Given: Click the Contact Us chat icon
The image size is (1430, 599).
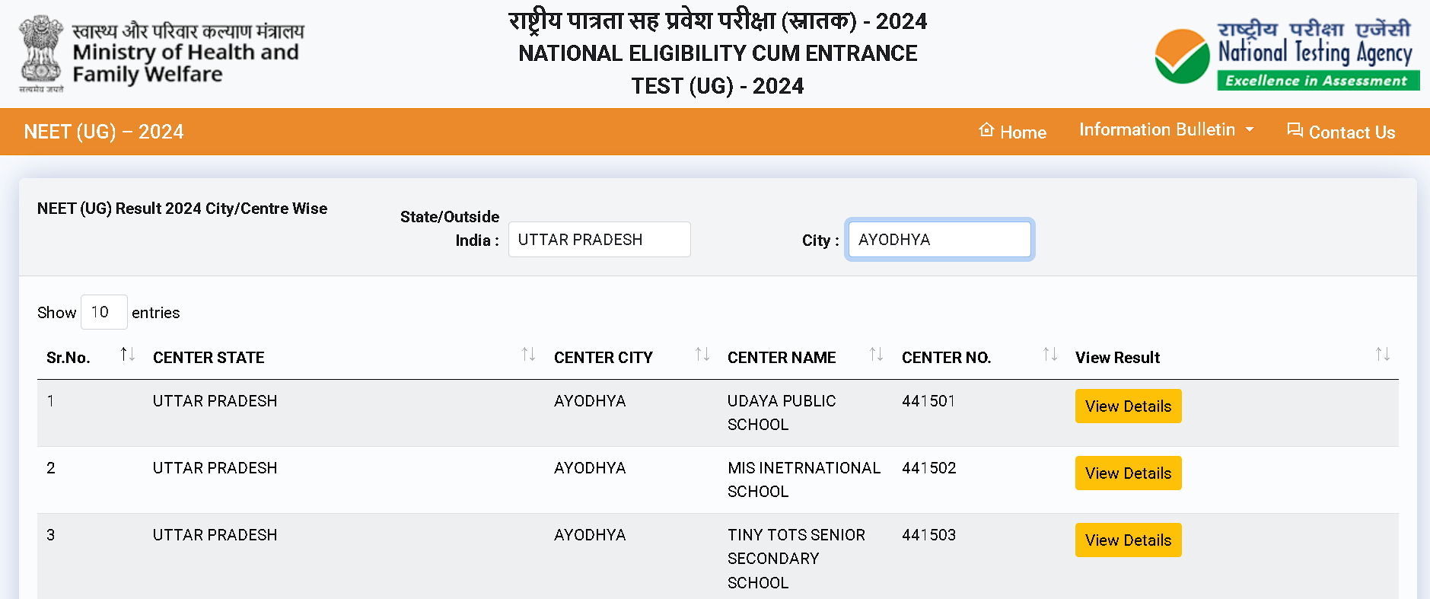Looking at the screenshot, I should click(x=1295, y=130).
